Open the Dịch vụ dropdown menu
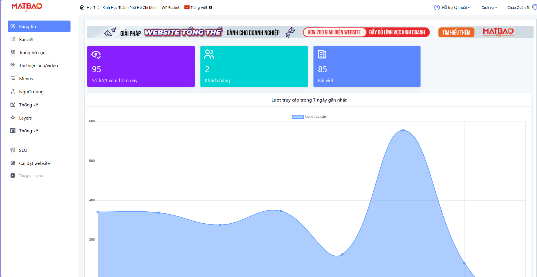 489,8
